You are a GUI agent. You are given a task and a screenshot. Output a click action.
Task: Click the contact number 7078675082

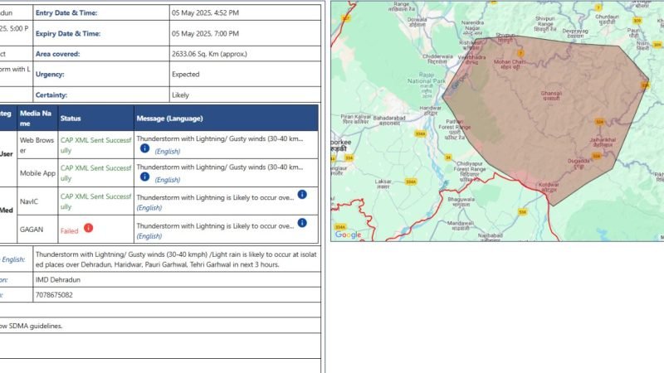pos(54,295)
